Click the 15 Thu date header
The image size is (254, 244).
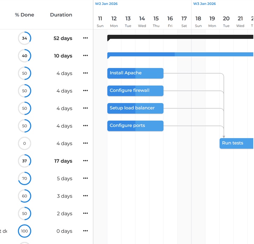[156, 21]
